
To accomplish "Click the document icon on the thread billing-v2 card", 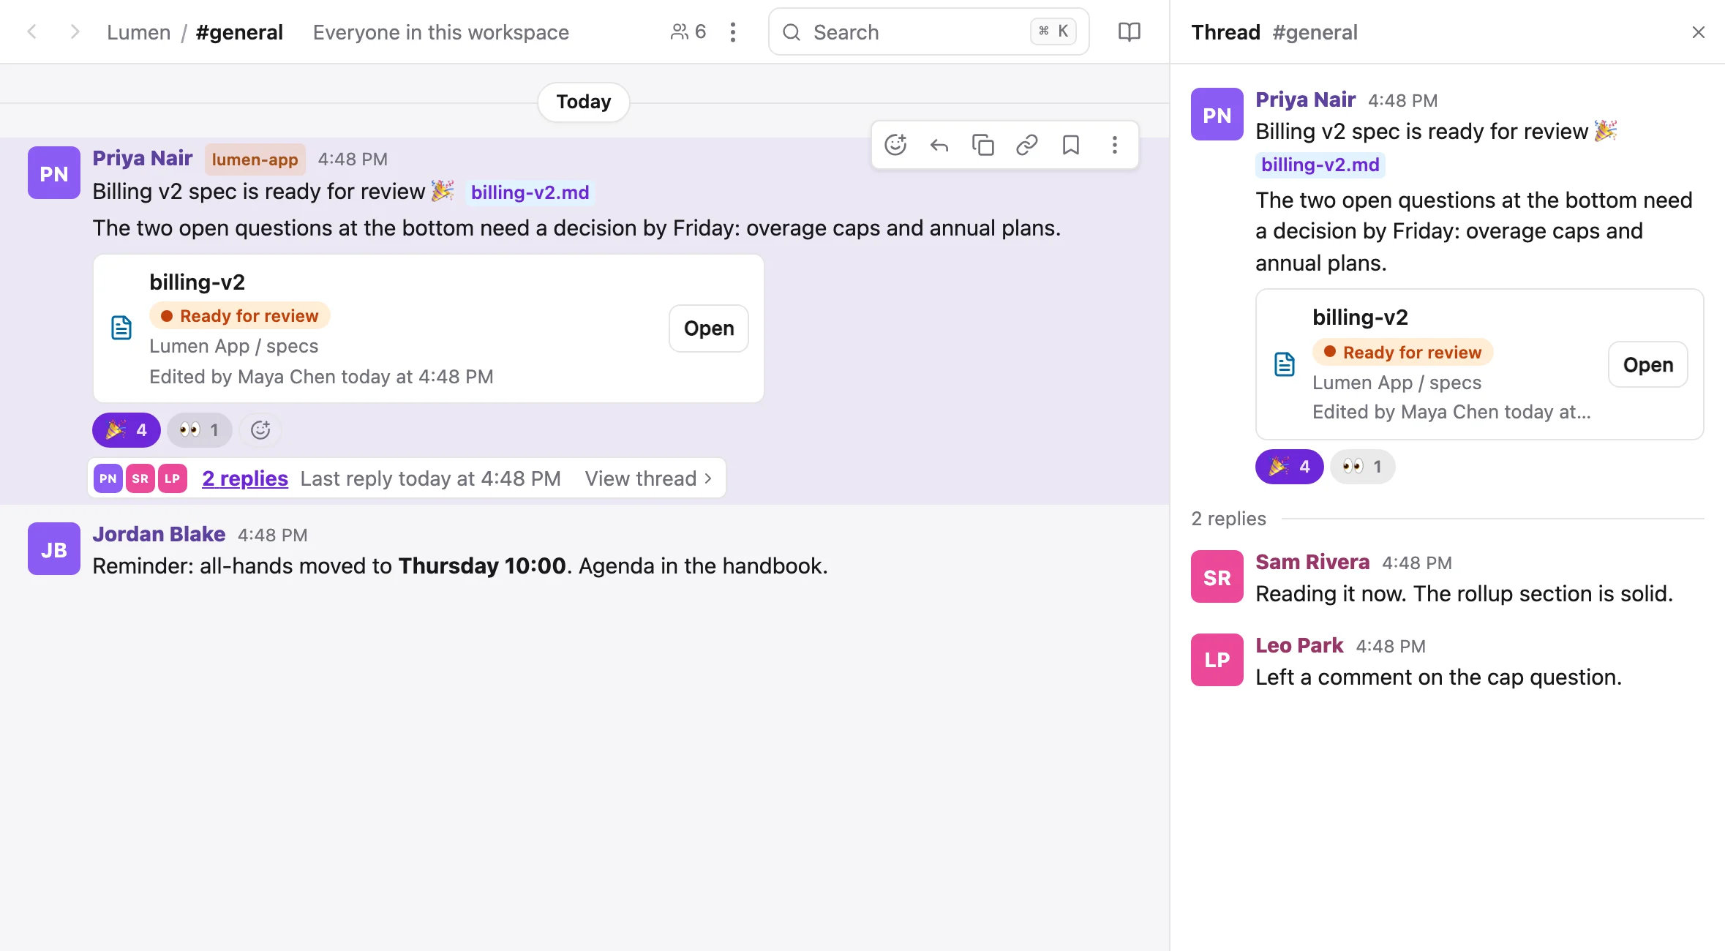I will tap(1285, 364).
